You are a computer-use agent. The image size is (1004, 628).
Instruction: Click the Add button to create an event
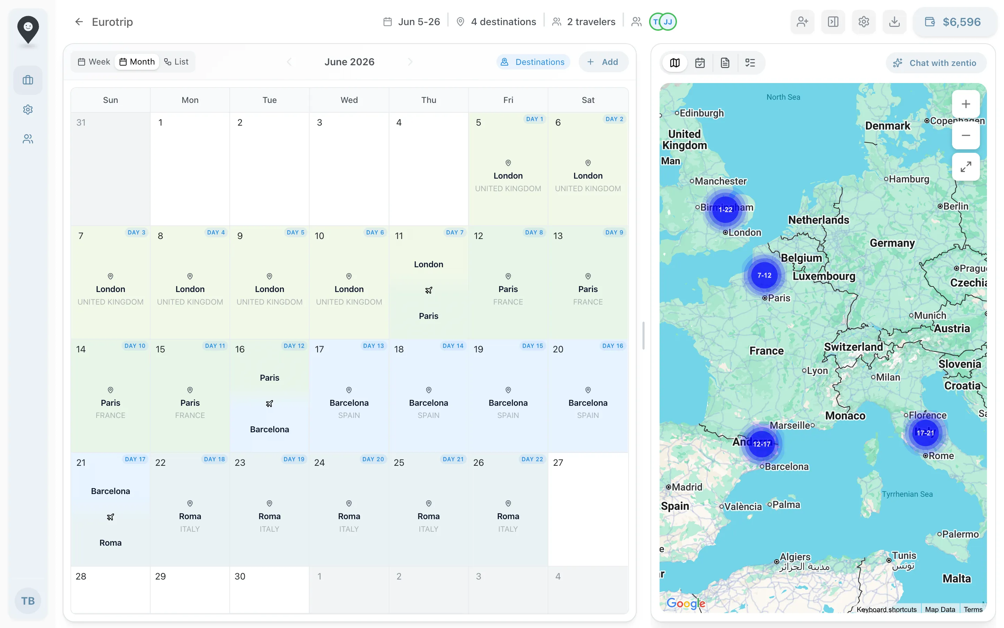(603, 61)
